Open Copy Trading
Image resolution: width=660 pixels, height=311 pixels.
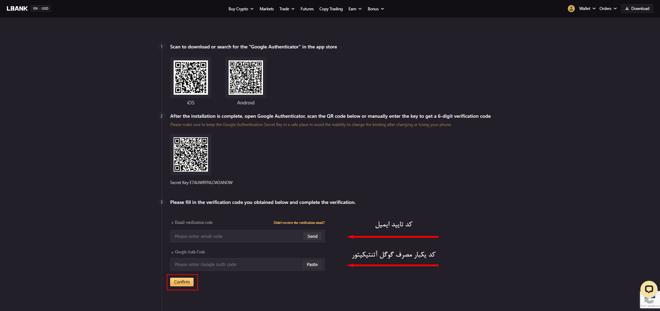tap(331, 9)
